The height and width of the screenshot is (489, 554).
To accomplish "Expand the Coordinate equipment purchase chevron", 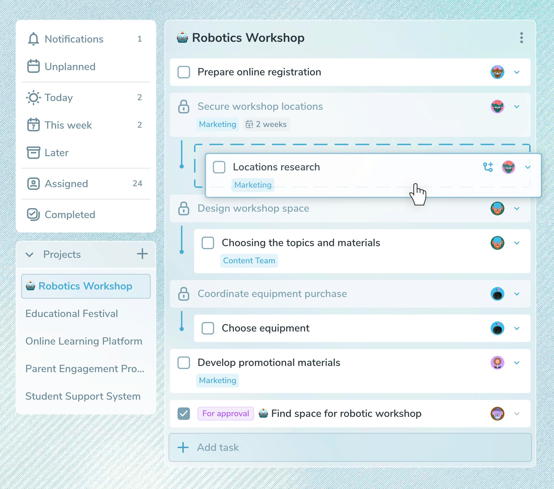I will [517, 294].
